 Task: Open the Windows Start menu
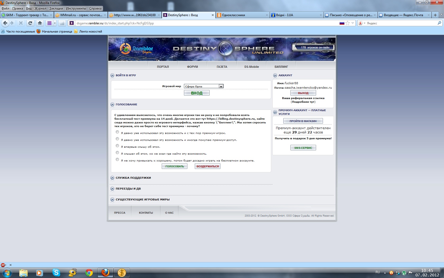[x=7, y=272]
